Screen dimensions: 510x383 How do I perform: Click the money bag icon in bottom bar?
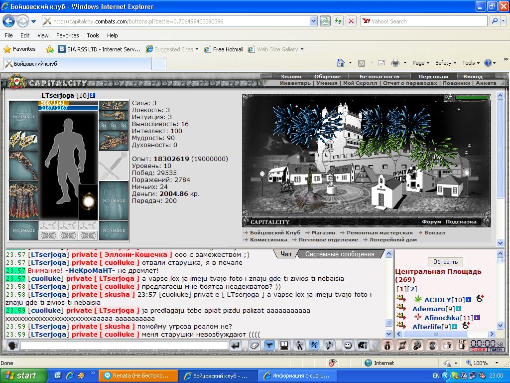click(387, 345)
